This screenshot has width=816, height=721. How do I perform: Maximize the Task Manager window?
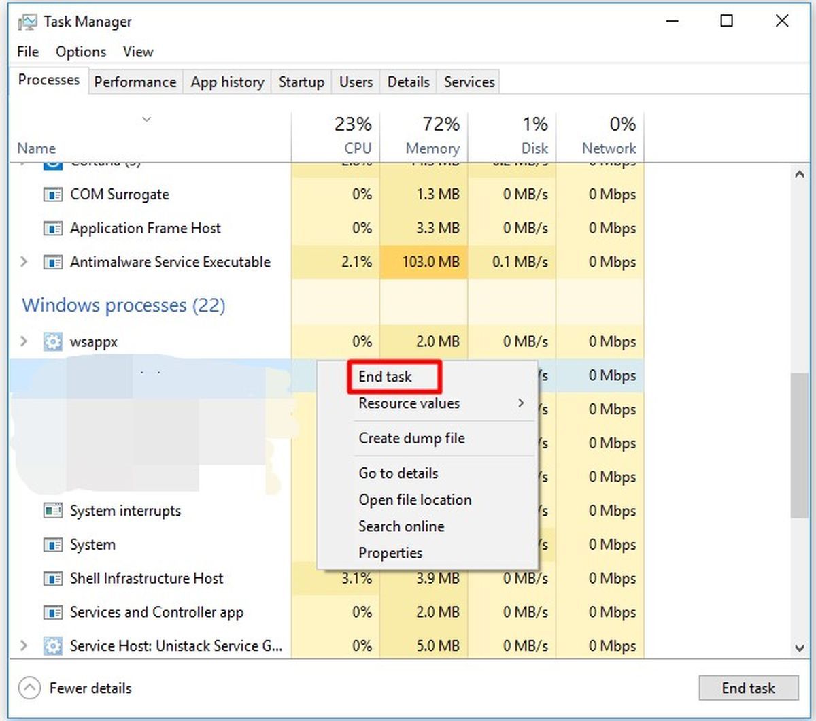coord(727,21)
